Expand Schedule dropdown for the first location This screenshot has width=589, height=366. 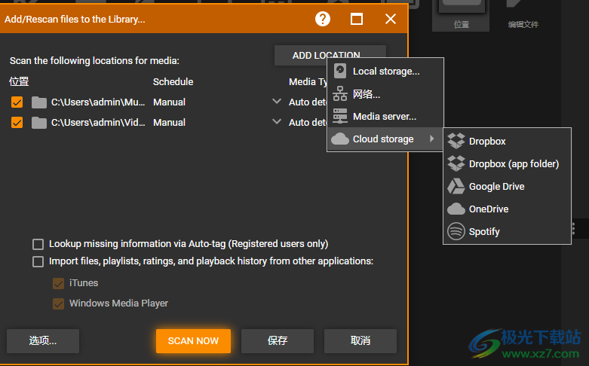pyautogui.click(x=276, y=102)
